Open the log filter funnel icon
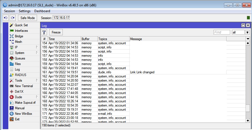The width and height of the screenshot is (252, 130). 44,32
